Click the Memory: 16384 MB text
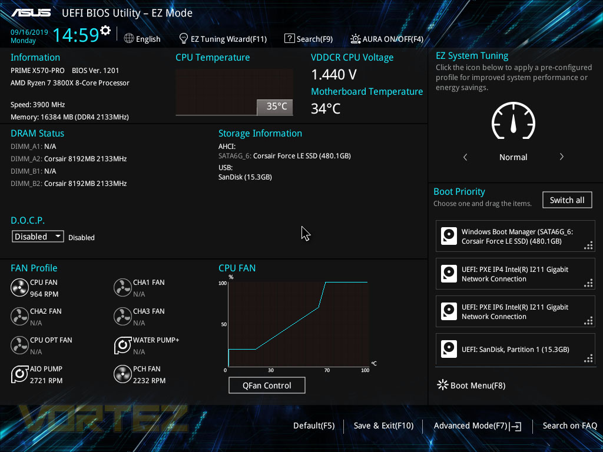The width and height of the screenshot is (603, 452). pyautogui.click(x=69, y=117)
